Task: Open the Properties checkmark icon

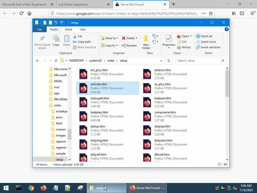Action: click(x=169, y=38)
